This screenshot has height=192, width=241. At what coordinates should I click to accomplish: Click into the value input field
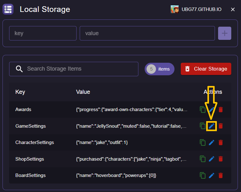point(147,33)
